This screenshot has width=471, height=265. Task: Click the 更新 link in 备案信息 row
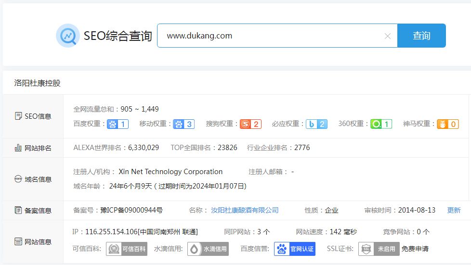coord(454,210)
